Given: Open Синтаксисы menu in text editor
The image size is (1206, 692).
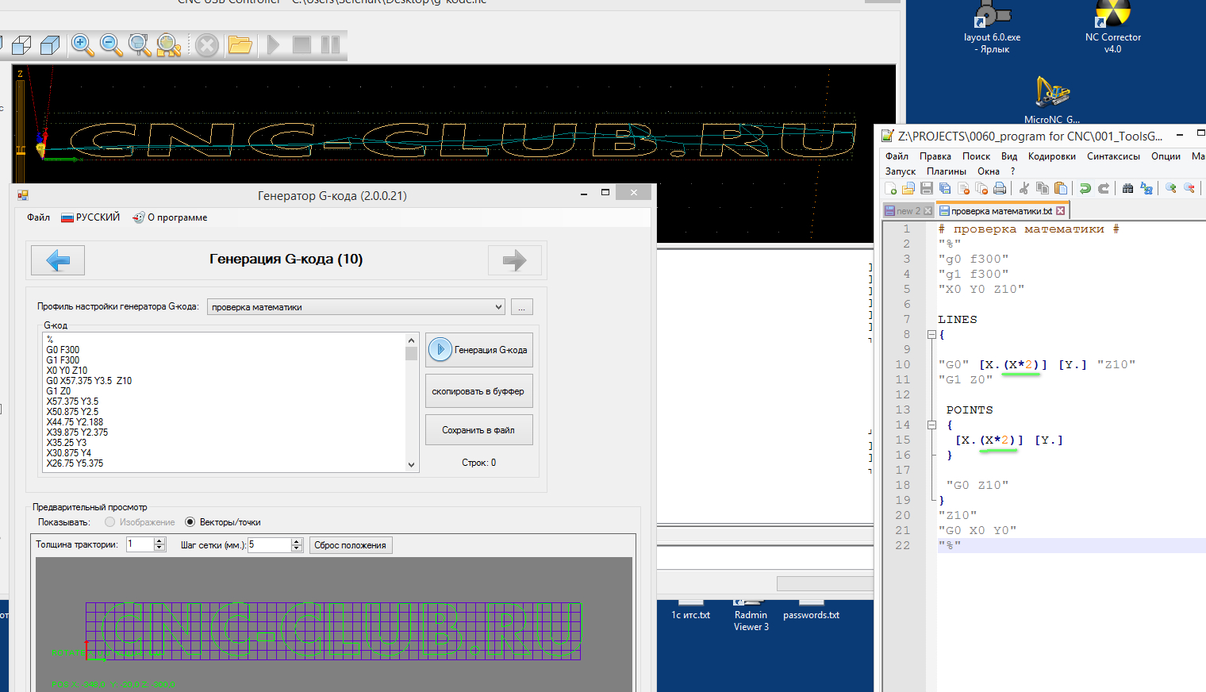Looking at the screenshot, I should tap(1114, 156).
